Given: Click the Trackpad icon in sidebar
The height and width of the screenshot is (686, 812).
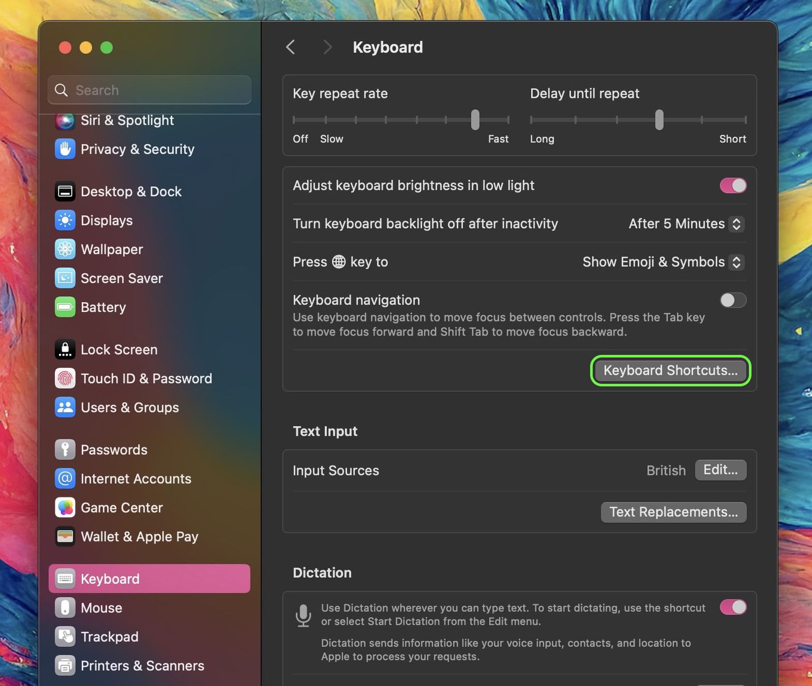Looking at the screenshot, I should pyautogui.click(x=65, y=637).
